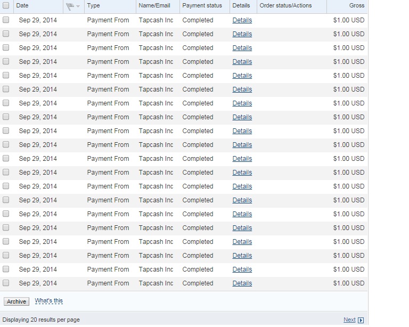Open the "What's this" help link
Screen dimensions: 409x327
(49, 301)
